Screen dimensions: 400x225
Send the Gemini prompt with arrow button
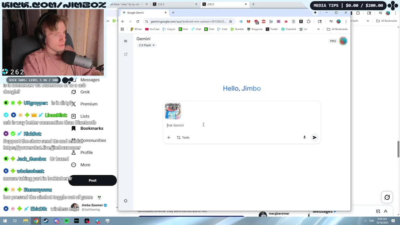[x=315, y=137]
